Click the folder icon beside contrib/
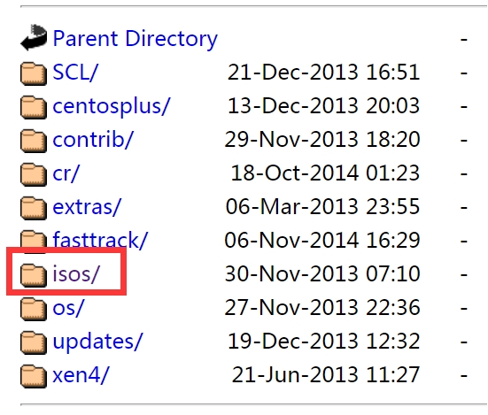The height and width of the screenshot is (415, 488). coord(34,141)
